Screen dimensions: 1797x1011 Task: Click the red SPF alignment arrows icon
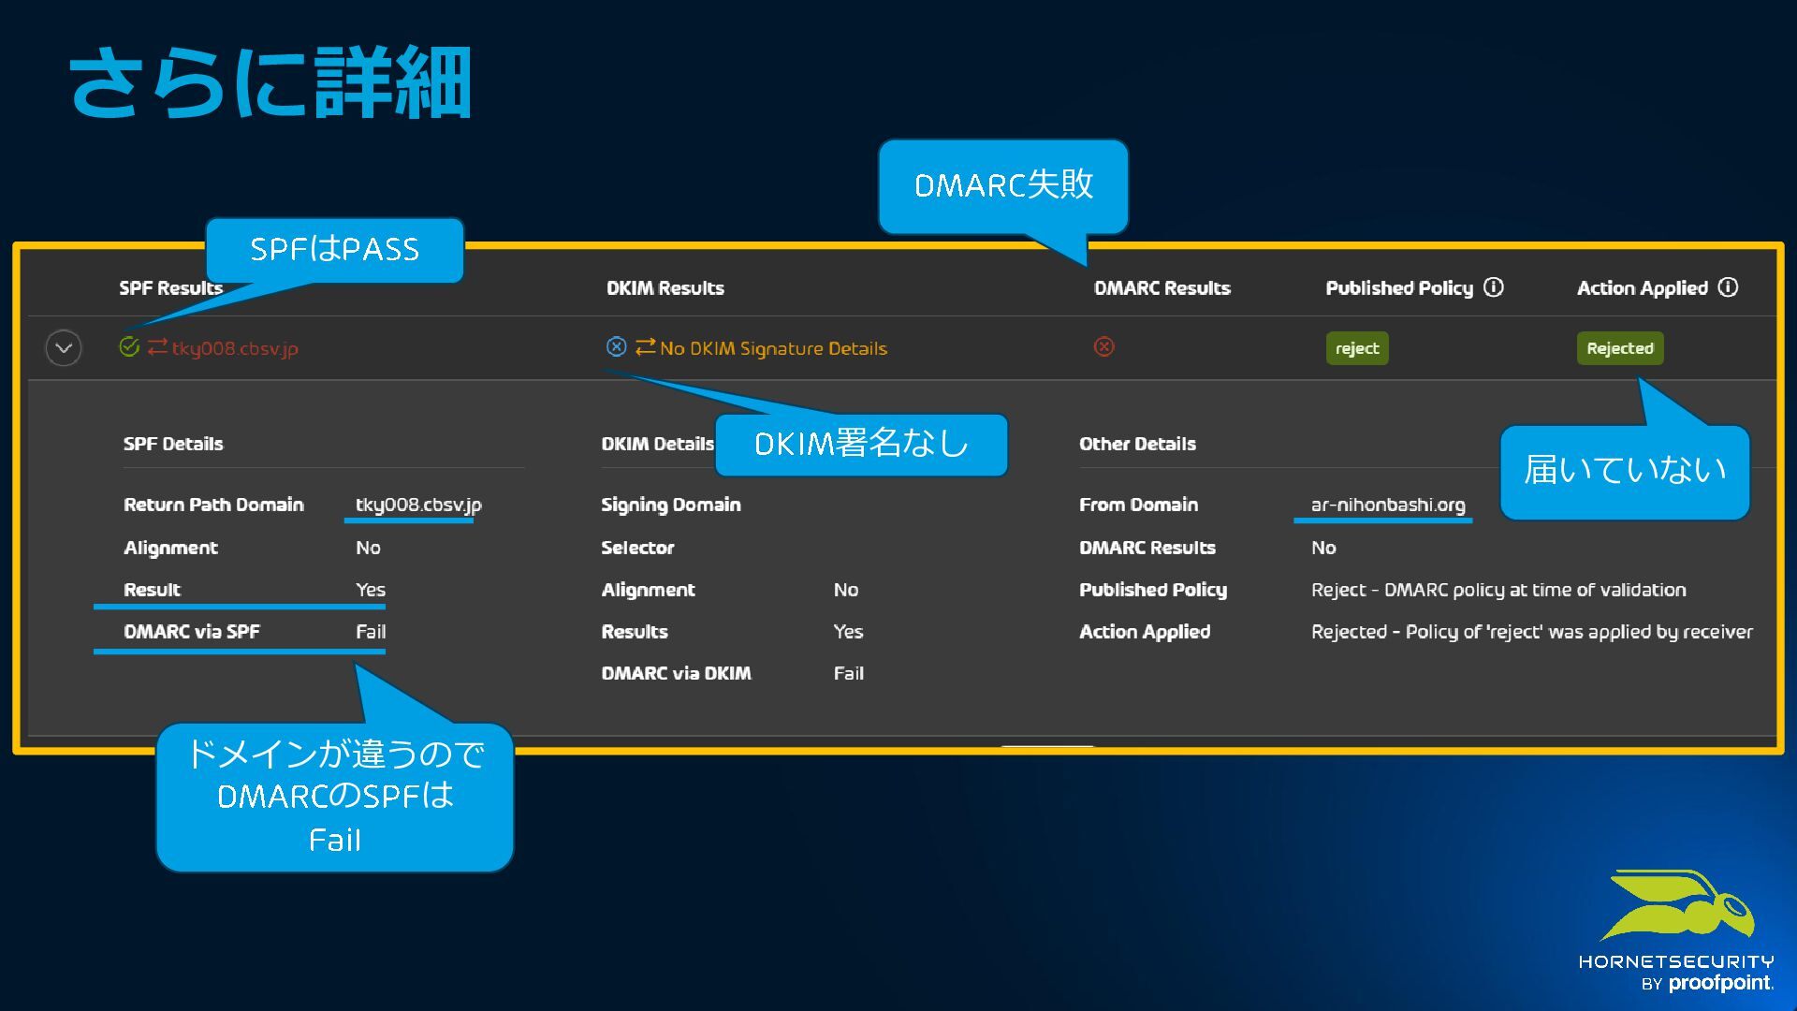click(157, 347)
